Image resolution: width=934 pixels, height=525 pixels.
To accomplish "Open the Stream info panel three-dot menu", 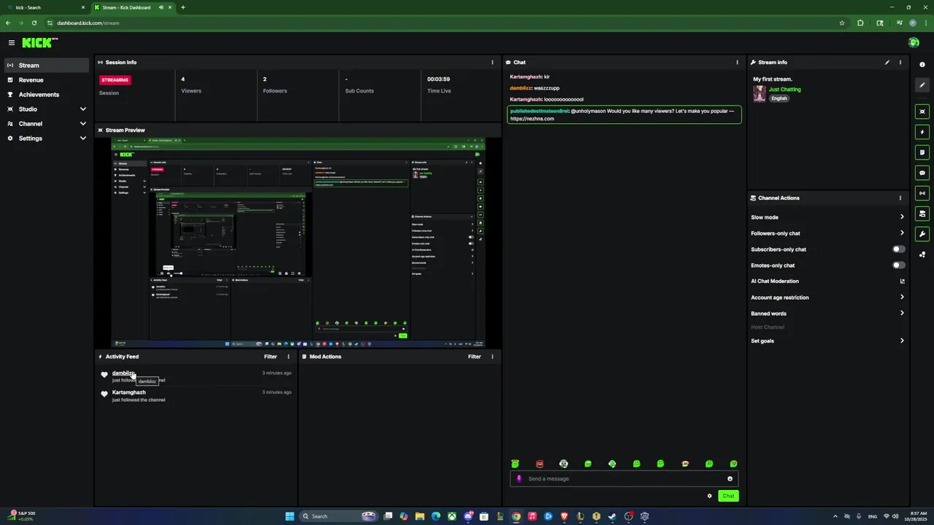I will (900, 62).
